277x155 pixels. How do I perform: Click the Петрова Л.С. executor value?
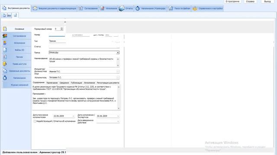tap(55, 77)
